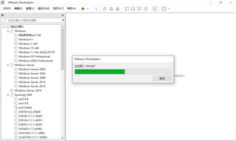236x141 pixels.
Task: Open the library search dropdown arrow
Action: (63, 20)
